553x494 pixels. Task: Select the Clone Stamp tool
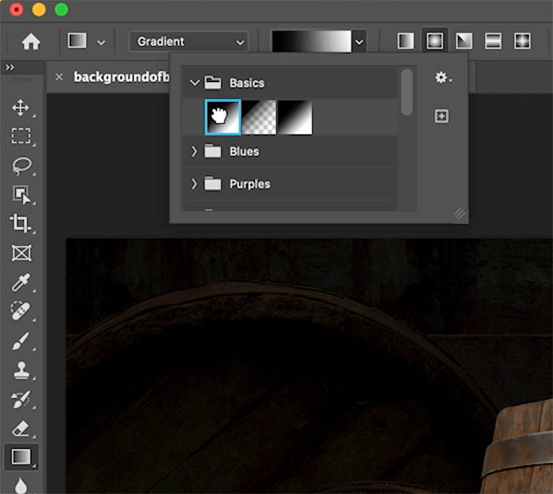coord(21,370)
